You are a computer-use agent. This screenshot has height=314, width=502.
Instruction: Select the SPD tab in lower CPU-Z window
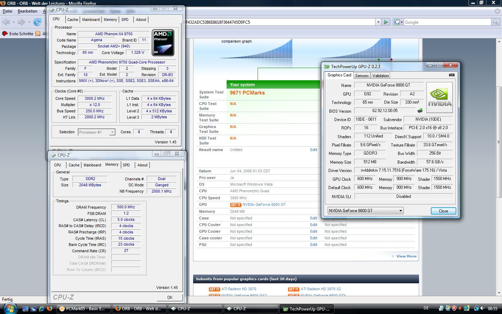tap(126, 165)
